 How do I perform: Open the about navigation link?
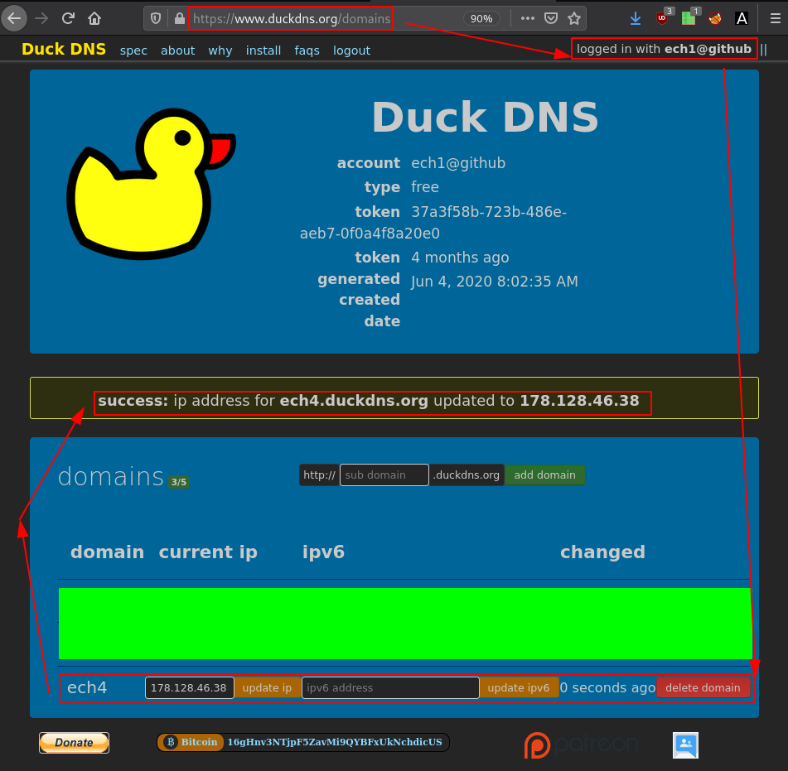click(177, 51)
